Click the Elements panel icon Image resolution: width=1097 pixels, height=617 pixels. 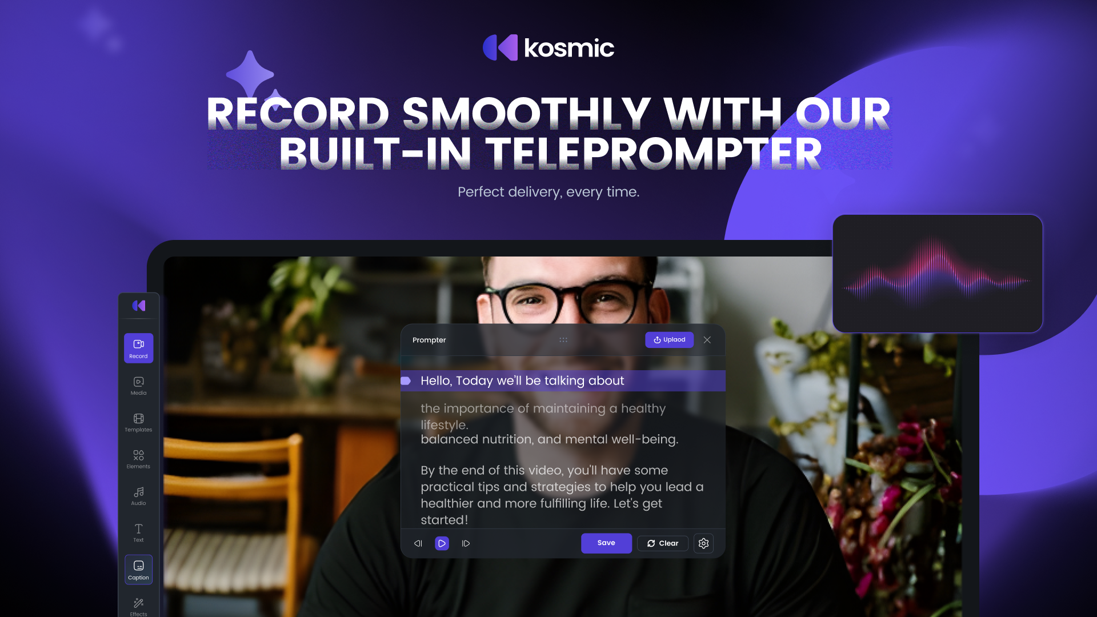point(138,459)
